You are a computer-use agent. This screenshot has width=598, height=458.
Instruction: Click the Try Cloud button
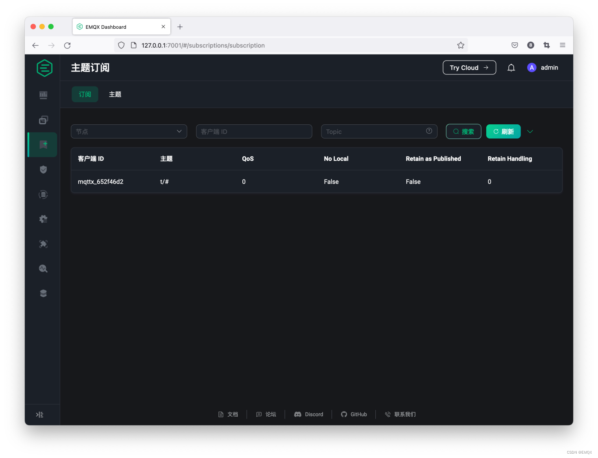(469, 67)
